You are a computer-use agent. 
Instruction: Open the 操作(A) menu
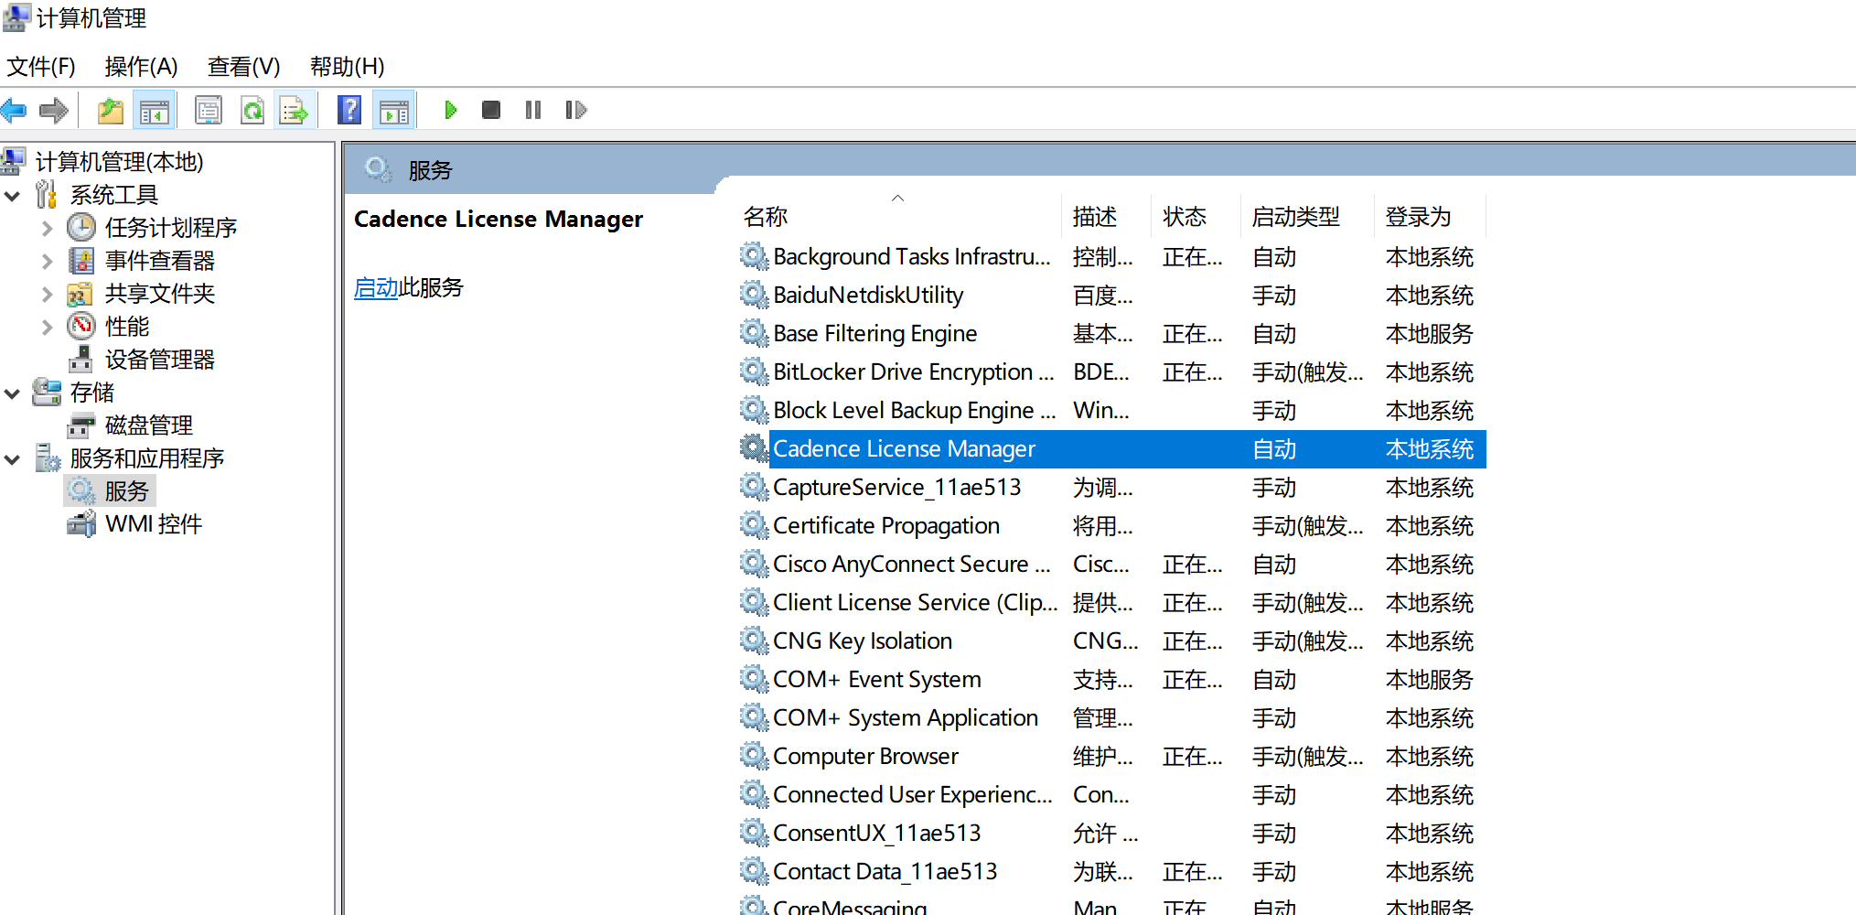(141, 65)
